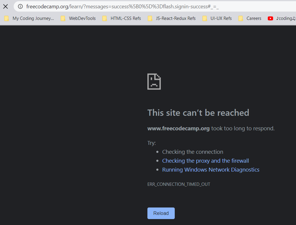296x225 pixels.
Task: Click the broken page error icon
Action: coord(154,81)
